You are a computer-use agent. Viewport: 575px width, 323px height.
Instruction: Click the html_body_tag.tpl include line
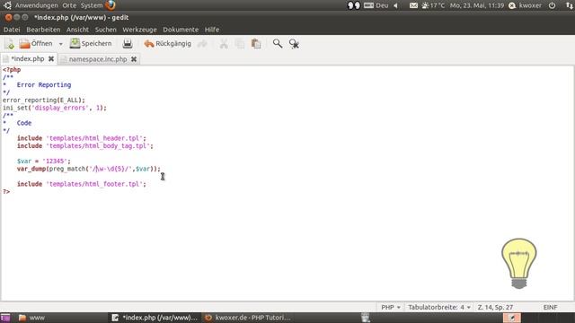tap(85, 145)
